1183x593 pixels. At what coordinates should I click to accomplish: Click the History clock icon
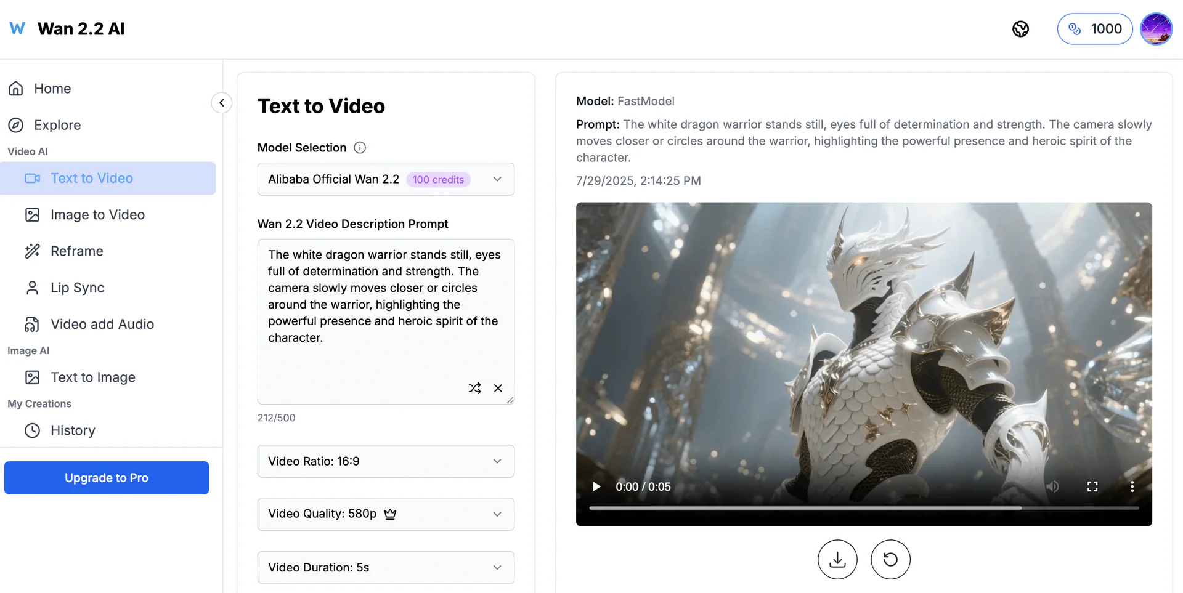pos(32,430)
